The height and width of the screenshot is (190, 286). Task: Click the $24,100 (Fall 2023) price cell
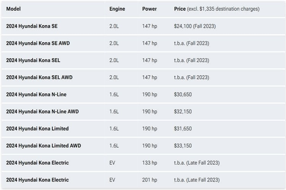[x=195, y=26]
